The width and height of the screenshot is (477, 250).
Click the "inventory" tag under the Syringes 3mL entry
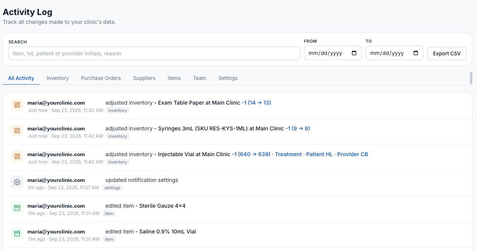[118, 136]
